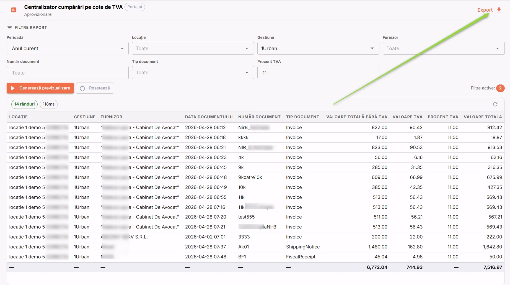Click the Număr document input field
The width and height of the screenshot is (510, 285).
click(x=68, y=73)
